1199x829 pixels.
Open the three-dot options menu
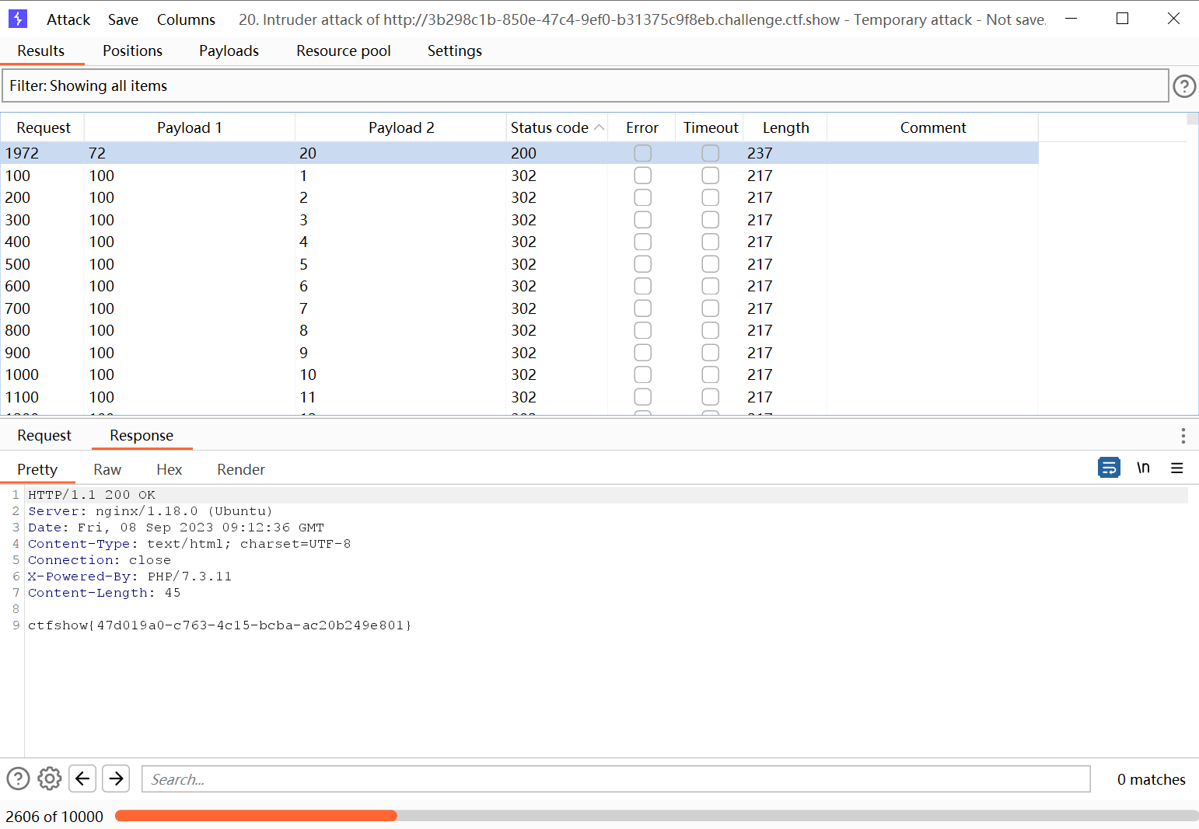pos(1183,436)
